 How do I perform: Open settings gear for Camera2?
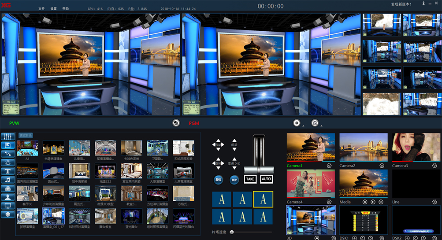pos(382,166)
